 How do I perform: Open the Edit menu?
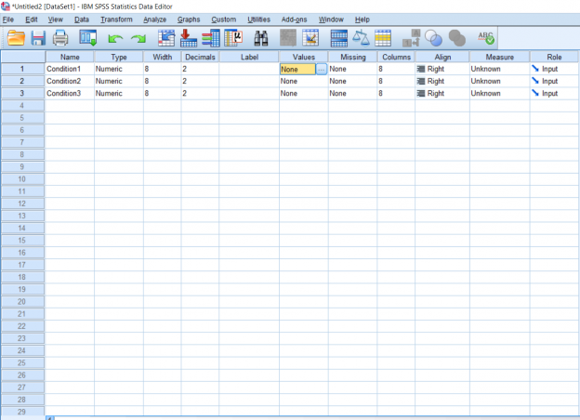click(32, 20)
